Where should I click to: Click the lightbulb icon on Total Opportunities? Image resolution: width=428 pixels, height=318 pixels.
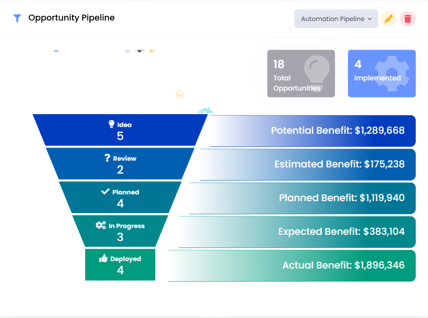coord(317,71)
